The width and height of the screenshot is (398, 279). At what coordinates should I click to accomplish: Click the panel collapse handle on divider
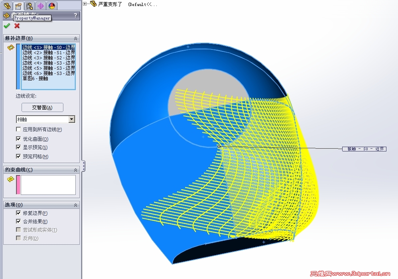pos(83,166)
